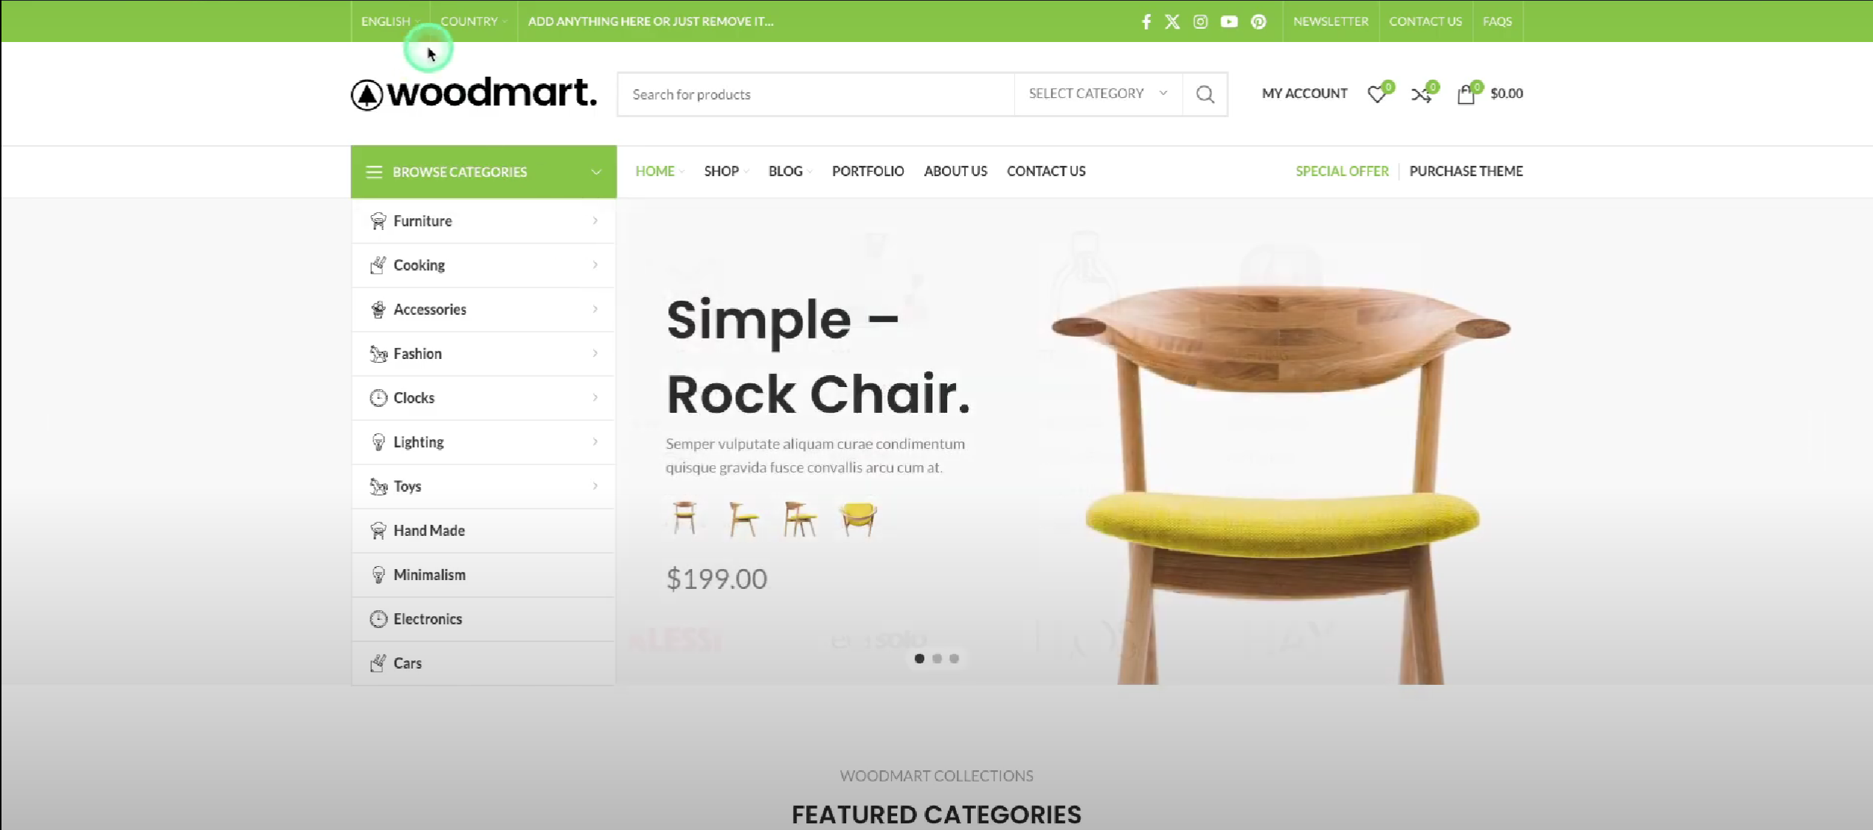
Task: Open the Facebook social icon
Action: [x=1146, y=21]
